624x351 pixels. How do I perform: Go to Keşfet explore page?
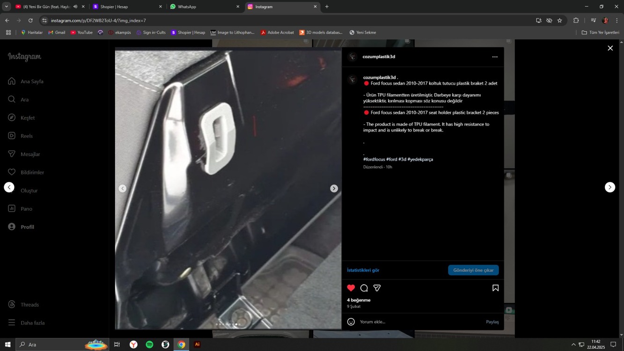[x=21, y=118]
